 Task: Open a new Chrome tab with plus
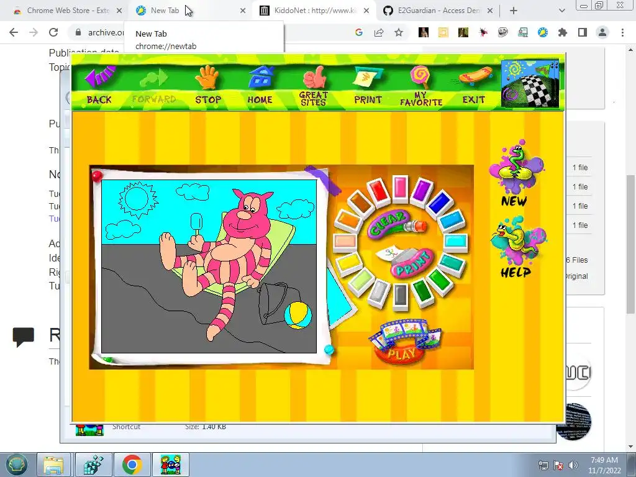click(x=514, y=11)
